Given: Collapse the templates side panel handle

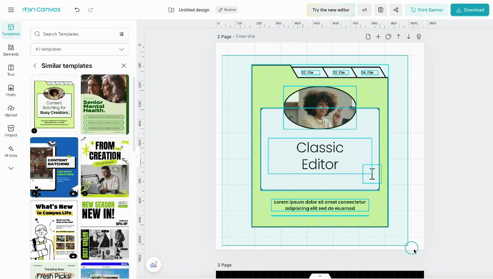Looking at the screenshot, I should (x=137, y=157).
